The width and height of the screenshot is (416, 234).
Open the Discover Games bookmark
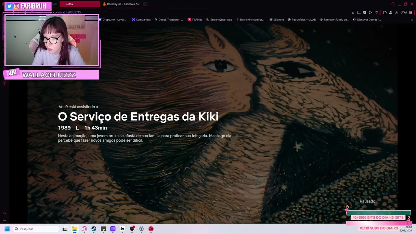click(367, 19)
